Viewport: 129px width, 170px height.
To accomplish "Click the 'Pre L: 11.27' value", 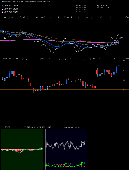I will (x=80, y=10).
